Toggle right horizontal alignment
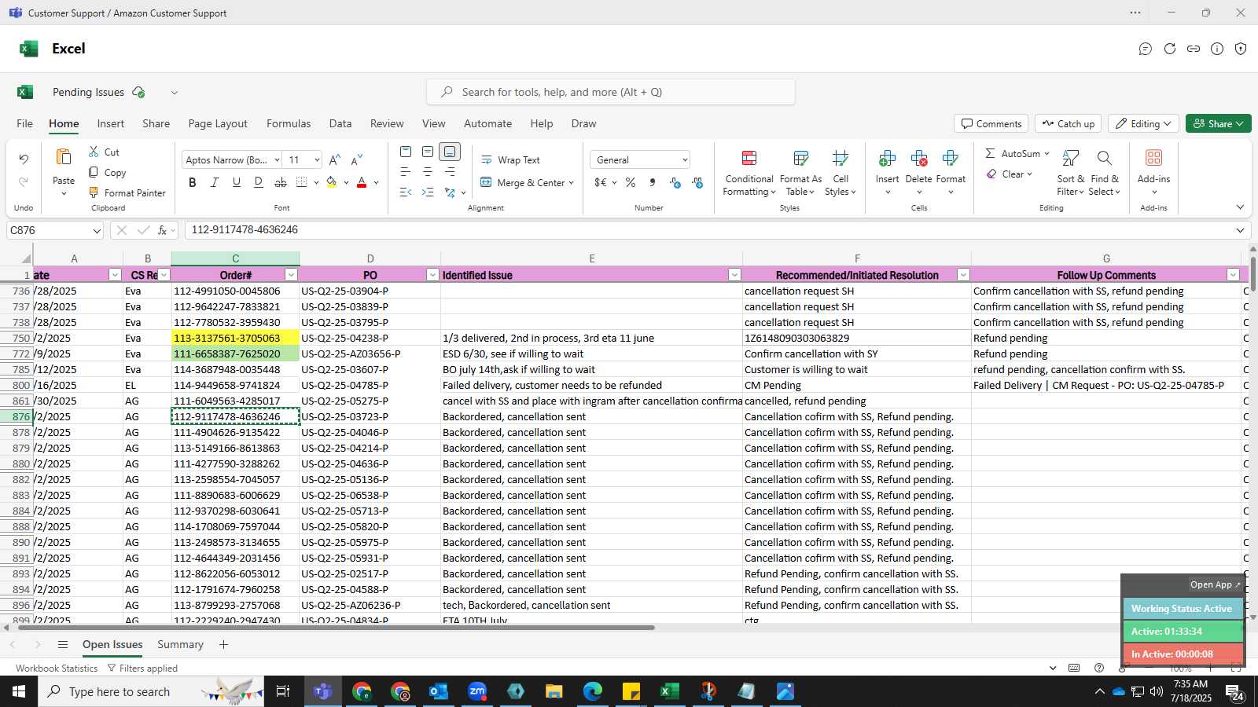Screen dimensions: 1258x707 450,172
